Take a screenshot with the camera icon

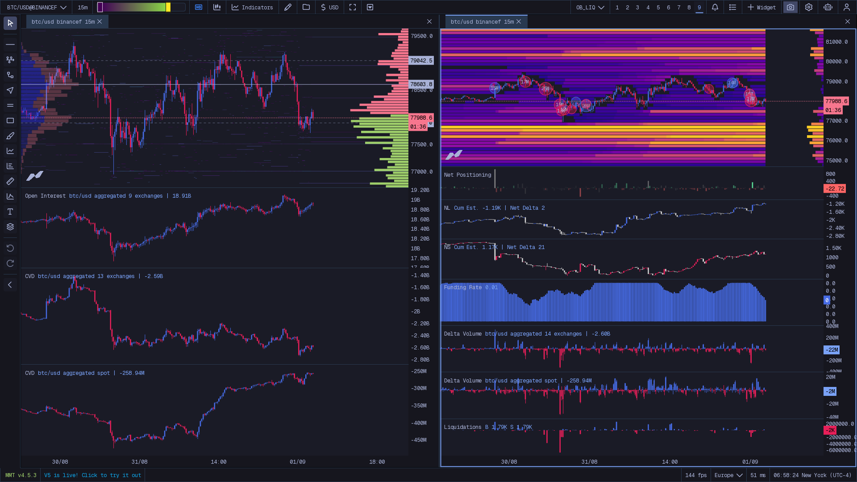[790, 7]
